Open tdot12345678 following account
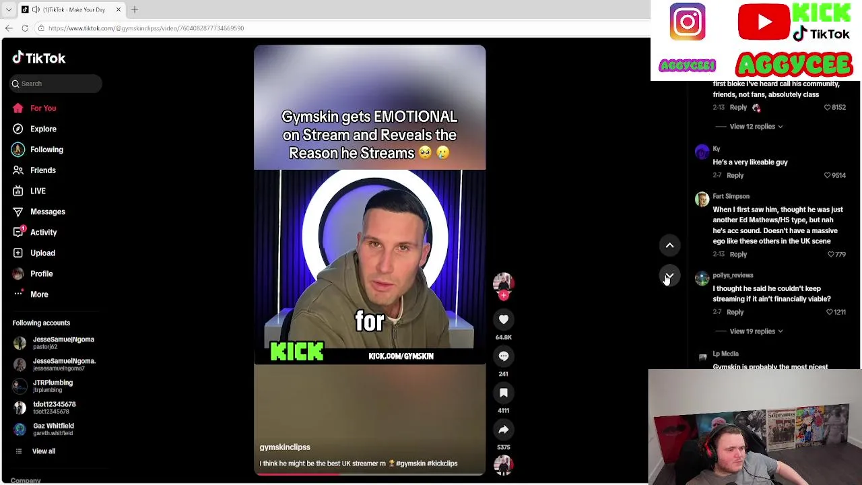 pyautogui.click(x=47, y=408)
